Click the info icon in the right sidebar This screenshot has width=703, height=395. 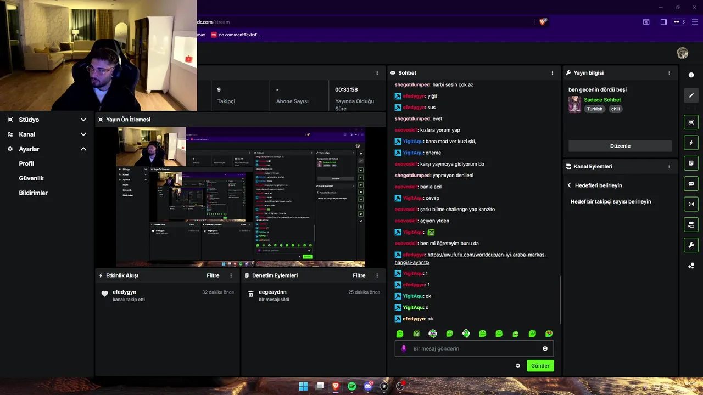[x=691, y=75]
